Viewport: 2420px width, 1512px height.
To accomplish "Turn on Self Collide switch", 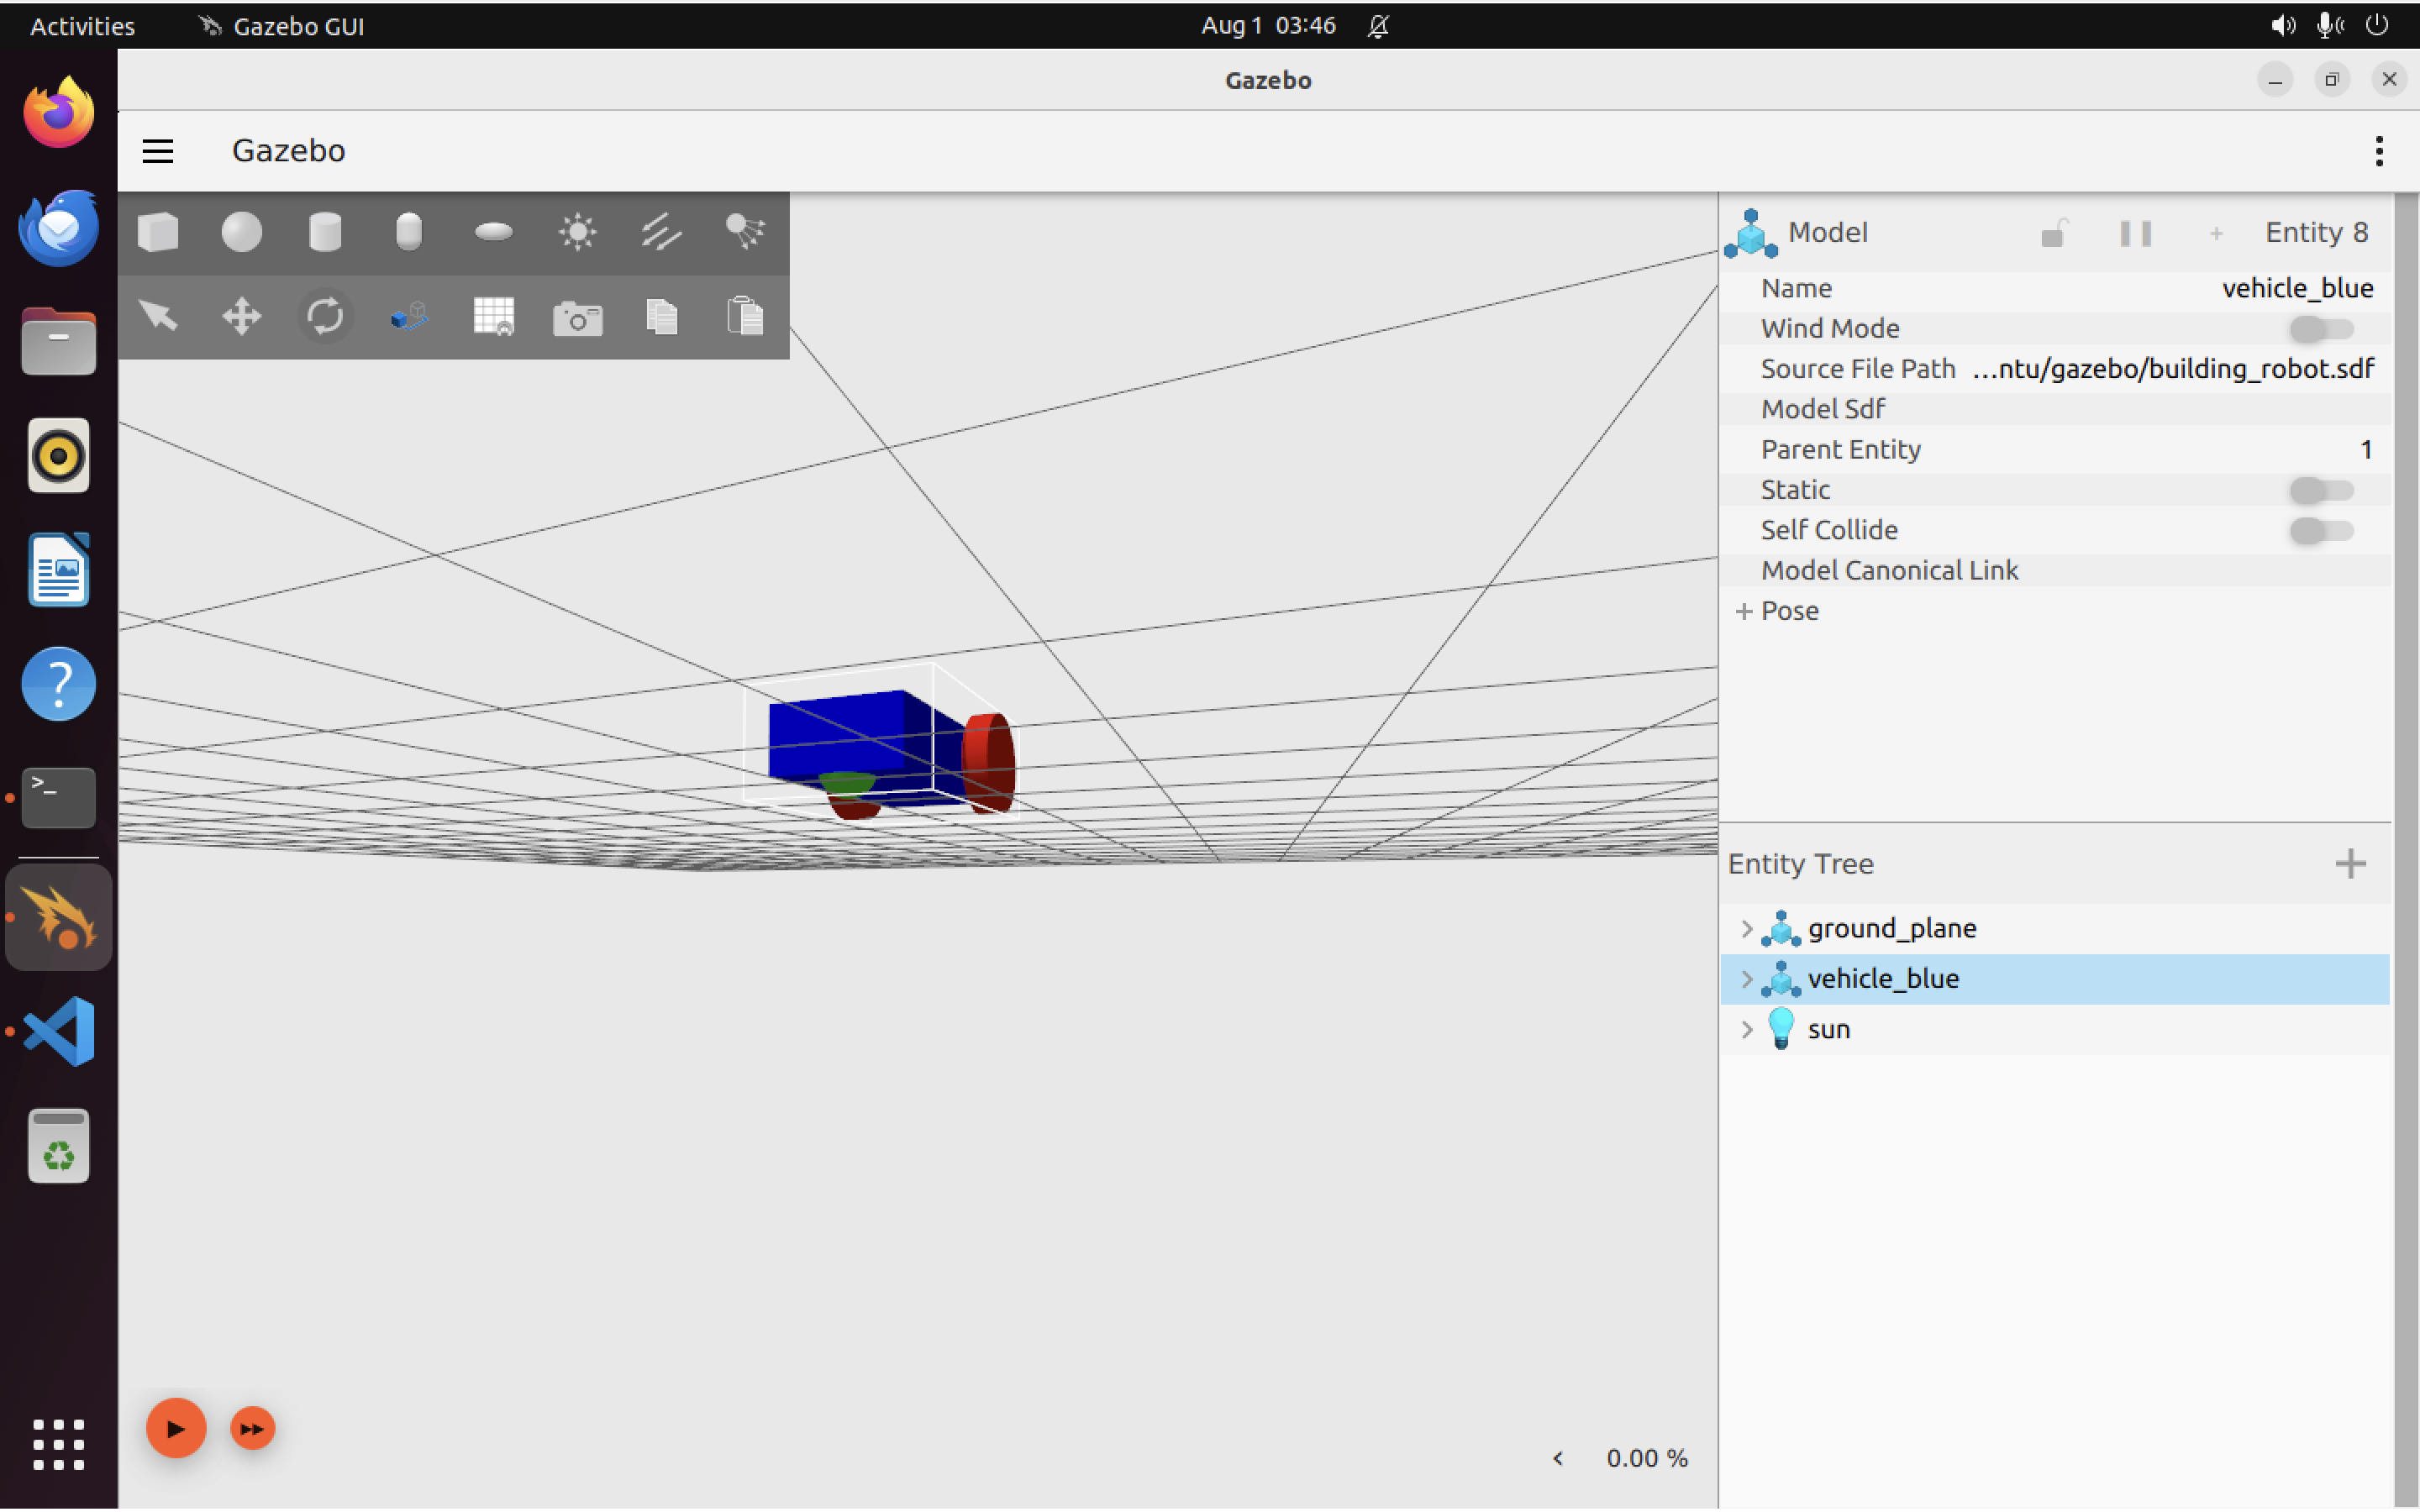I will (x=2320, y=530).
